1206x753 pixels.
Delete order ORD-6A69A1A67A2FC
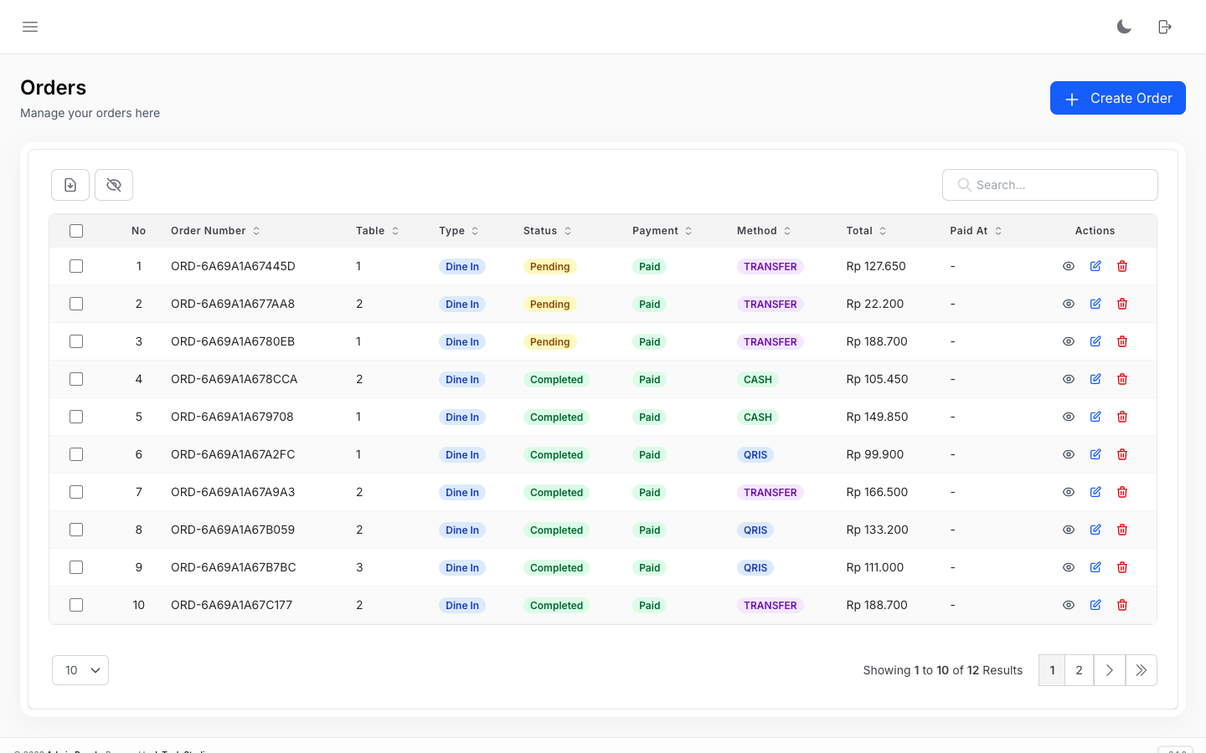[1122, 454]
